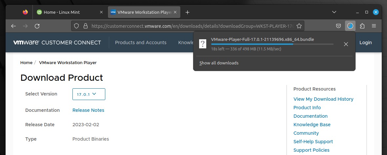Bookmark this page with star icon
387x155 pixels.
coord(299,26)
